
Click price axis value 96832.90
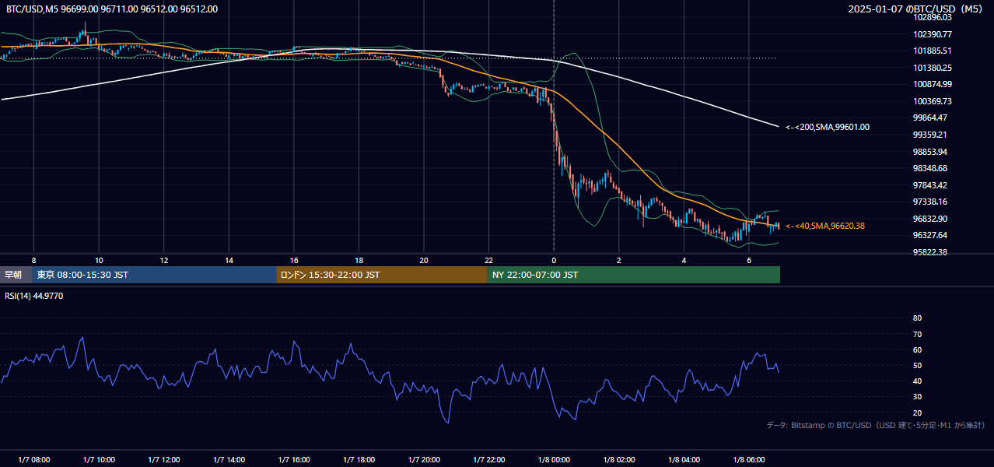coord(930,219)
